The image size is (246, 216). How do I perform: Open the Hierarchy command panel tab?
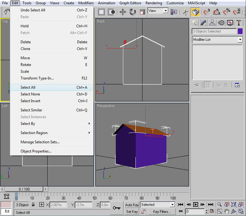pyautogui.click(x=212, y=23)
